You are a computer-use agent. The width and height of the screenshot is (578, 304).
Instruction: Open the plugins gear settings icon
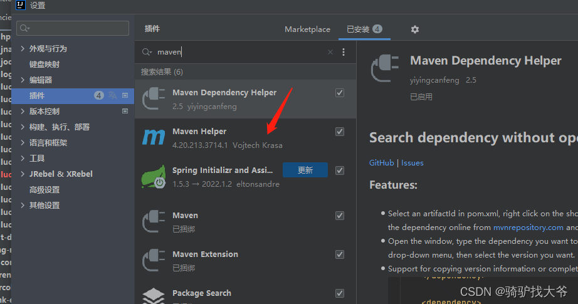[415, 29]
